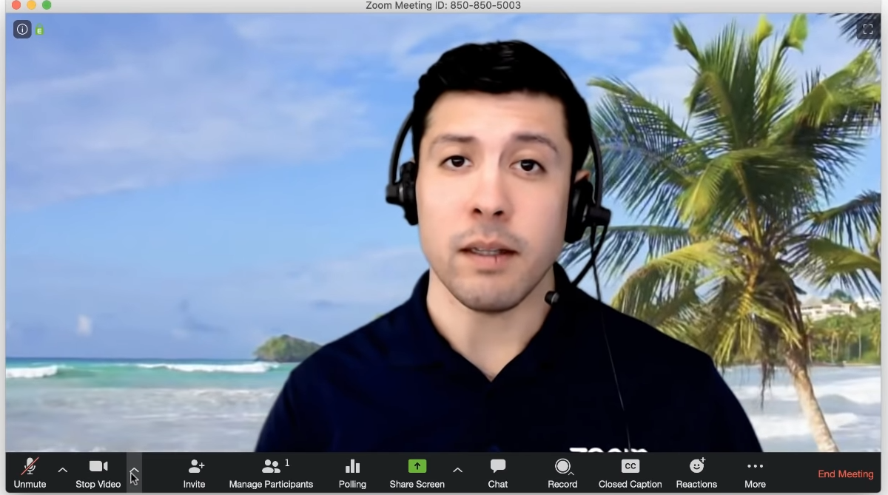Click the green Share Screen icon
888x495 pixels.
[417, 466]
